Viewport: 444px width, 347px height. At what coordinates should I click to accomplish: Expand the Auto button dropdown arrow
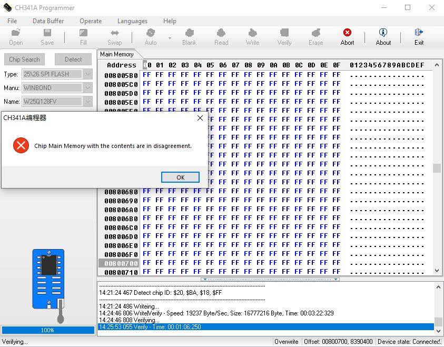(x=170, y=38)
